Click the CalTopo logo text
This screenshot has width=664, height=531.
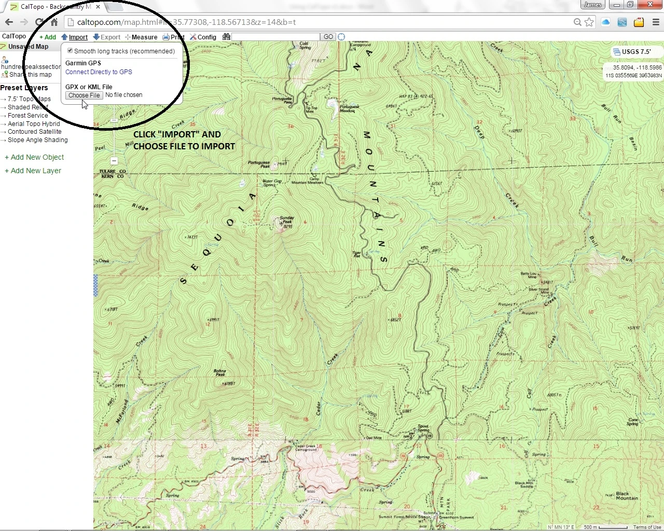(x=14, y=36)
